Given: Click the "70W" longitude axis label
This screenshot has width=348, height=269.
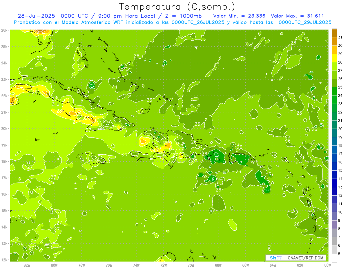Looking at the screenshot, I should pos(191,265).
